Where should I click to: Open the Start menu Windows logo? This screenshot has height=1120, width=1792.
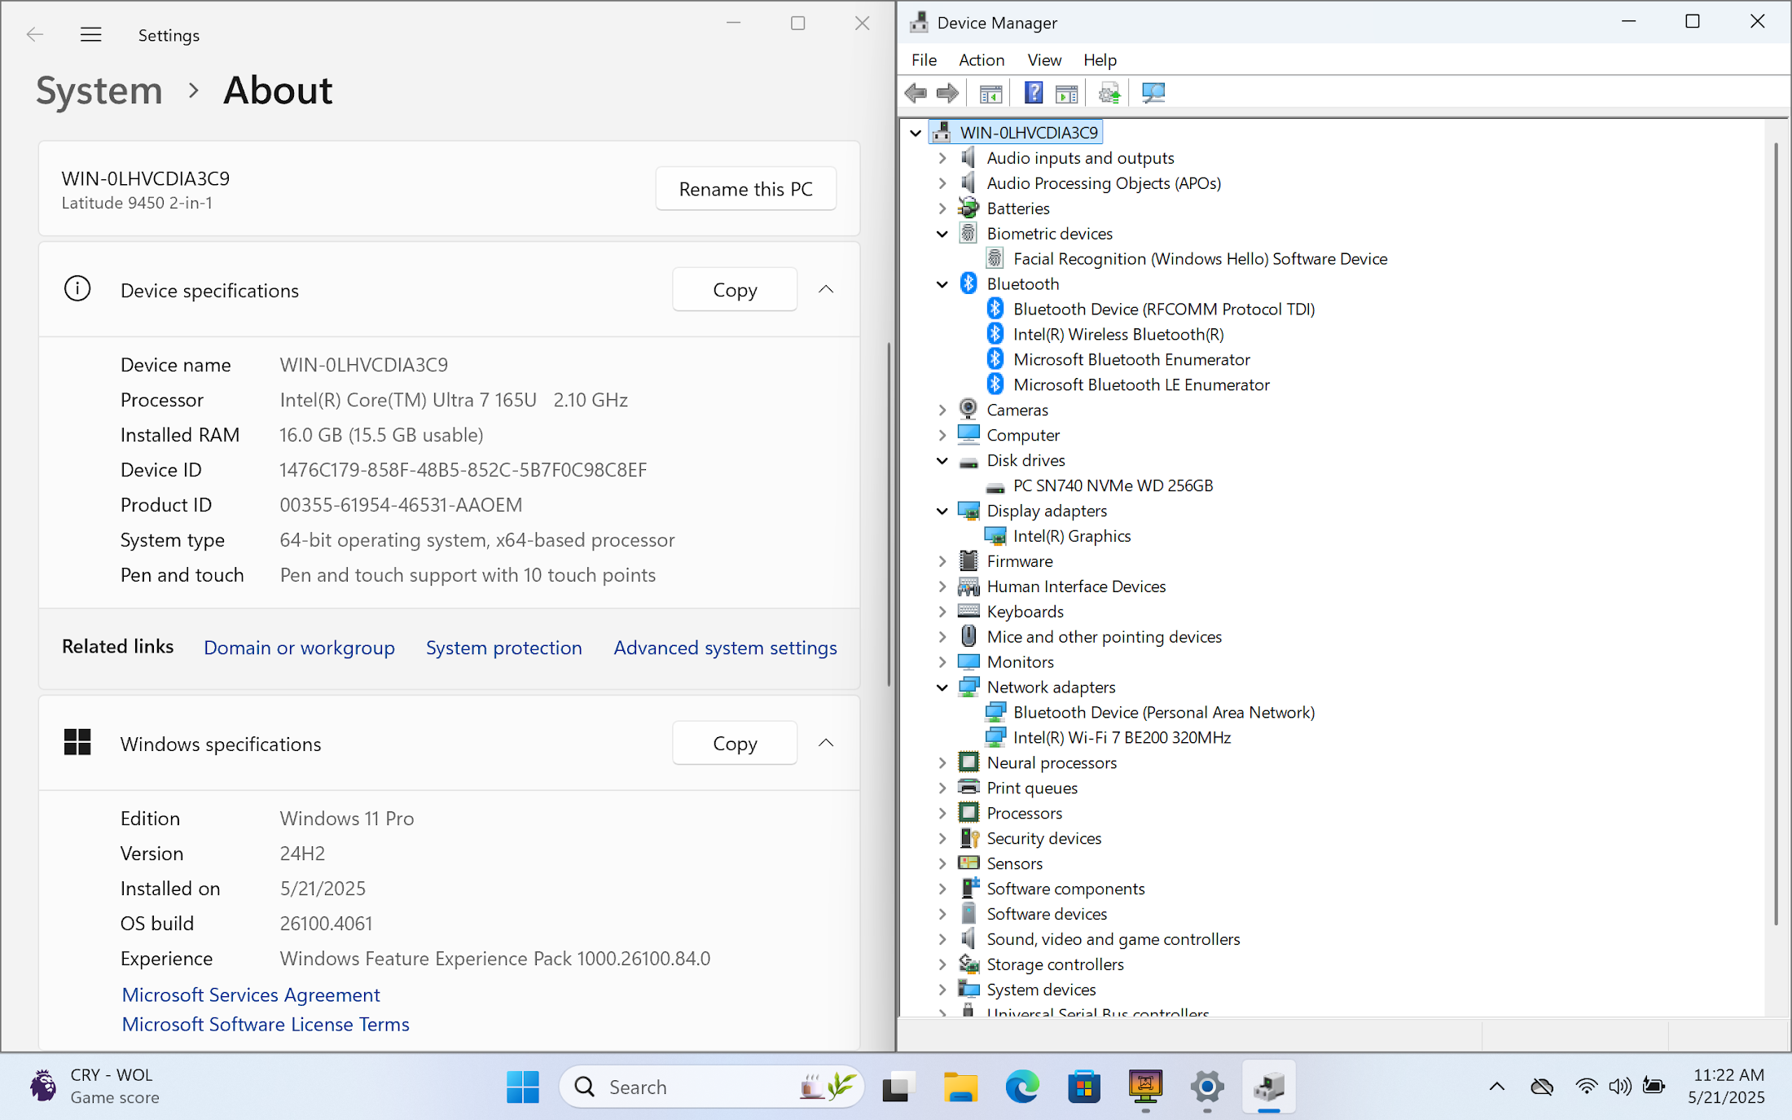(522, 1087)
